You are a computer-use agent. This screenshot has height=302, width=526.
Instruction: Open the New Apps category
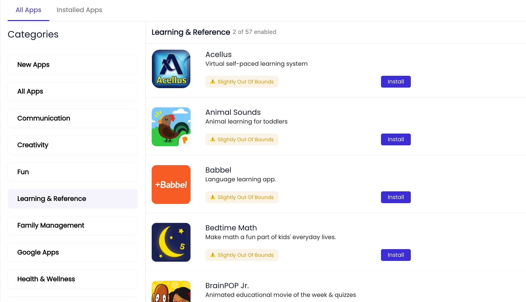point(73,65)
